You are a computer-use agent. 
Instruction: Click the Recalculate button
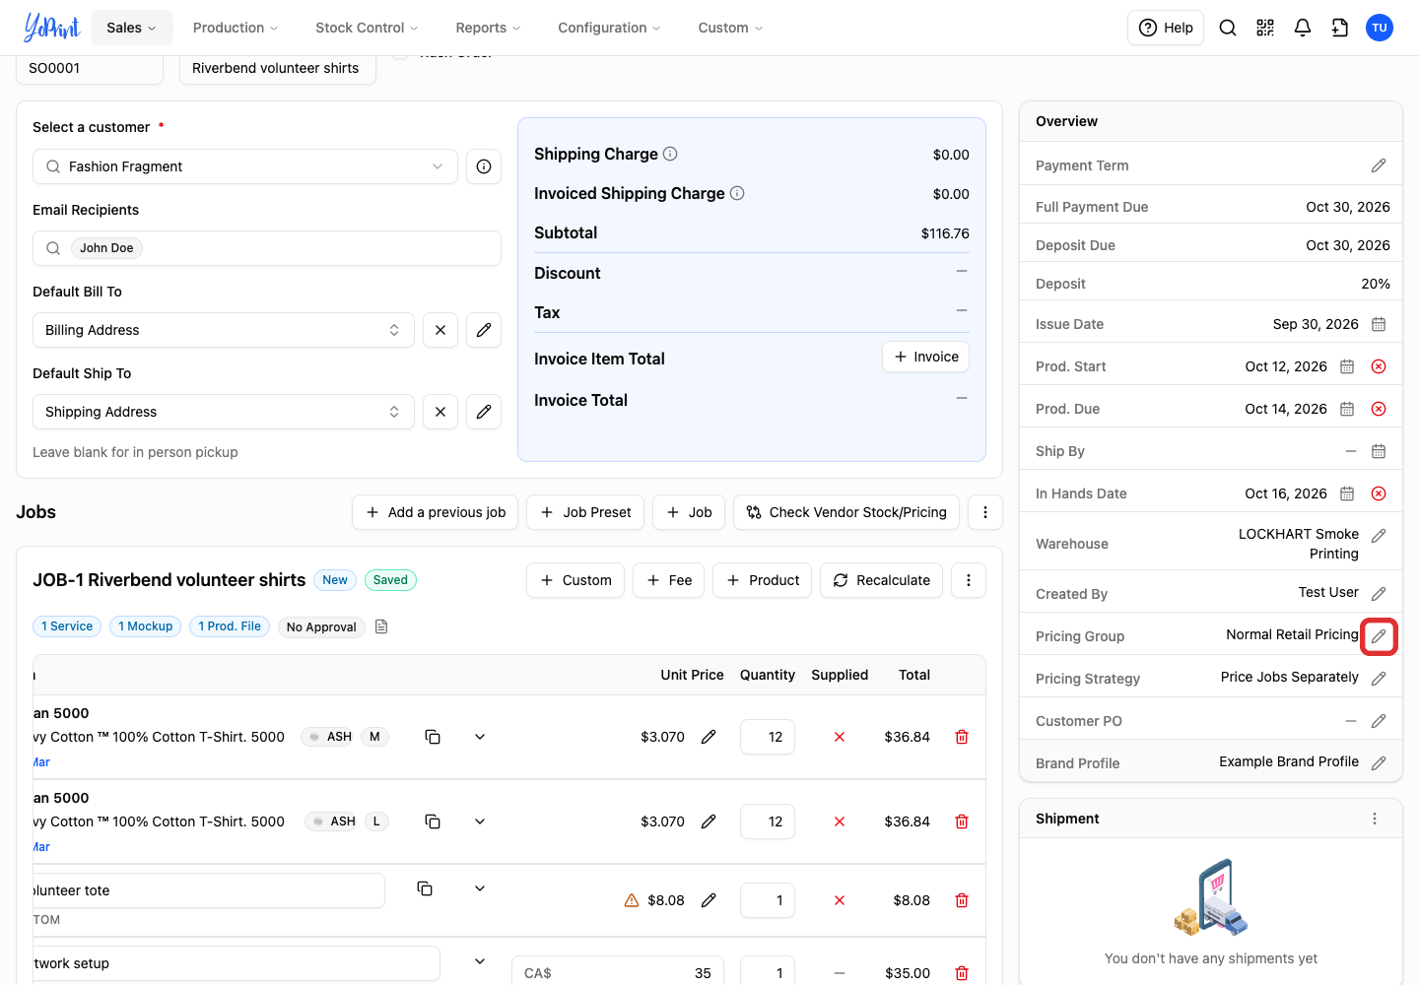click(x=882, y=580)
